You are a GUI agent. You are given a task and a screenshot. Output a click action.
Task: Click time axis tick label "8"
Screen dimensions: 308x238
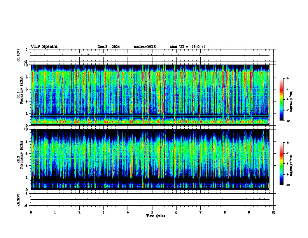click(x=225, y=212)
